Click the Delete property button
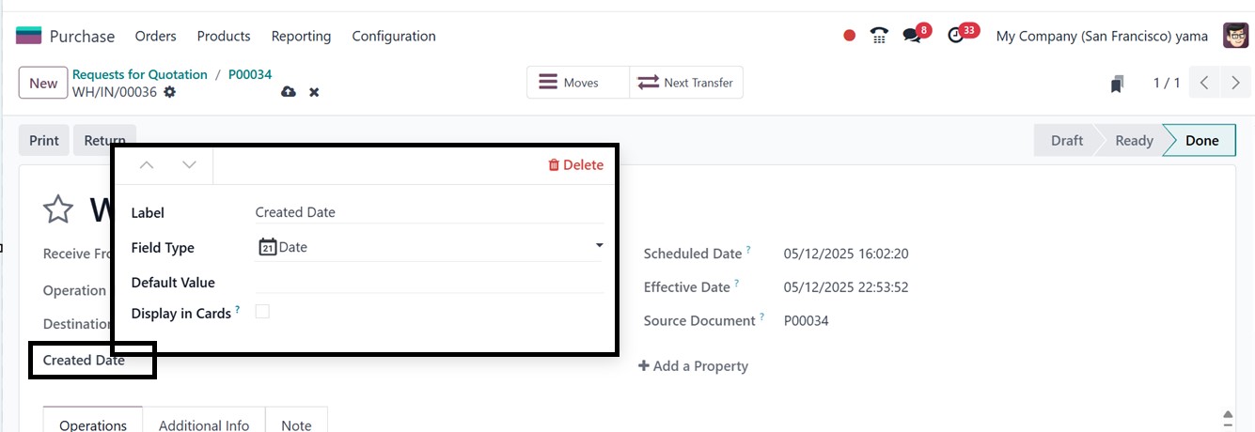Screen dimensions: 1255x432 [575, 165]
